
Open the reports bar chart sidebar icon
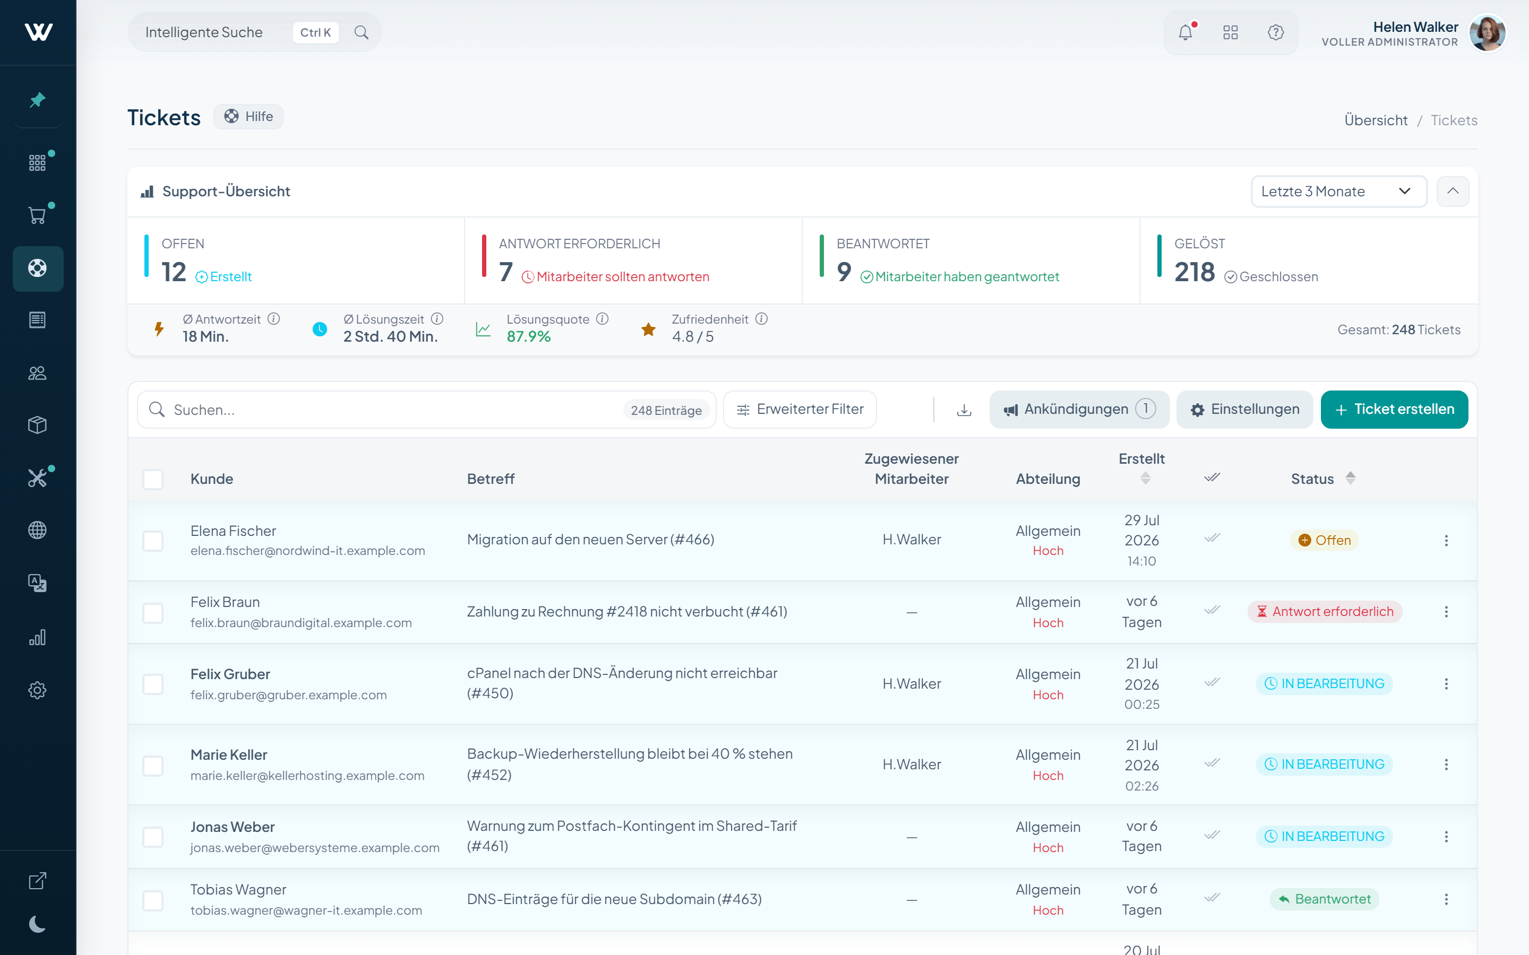(38, 637)
